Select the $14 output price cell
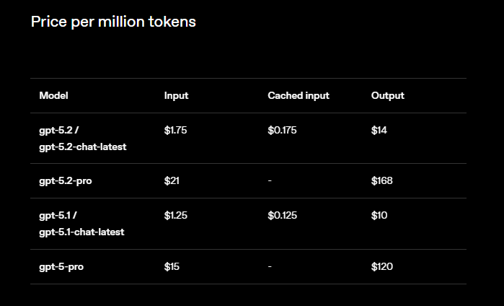 [380, 131]
